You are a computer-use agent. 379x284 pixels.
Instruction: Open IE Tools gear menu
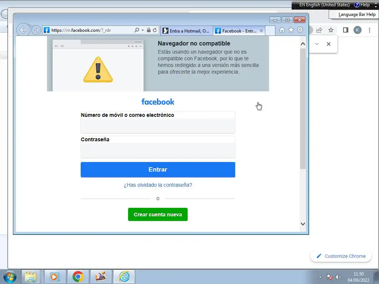tap(300, 30)
